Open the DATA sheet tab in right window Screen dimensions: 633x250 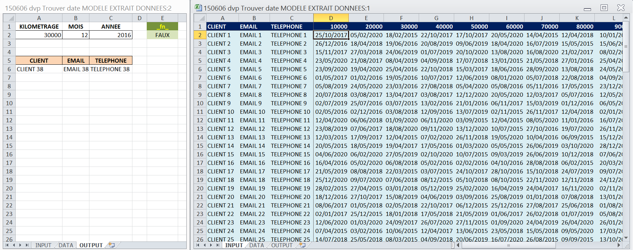click(257, 245)
